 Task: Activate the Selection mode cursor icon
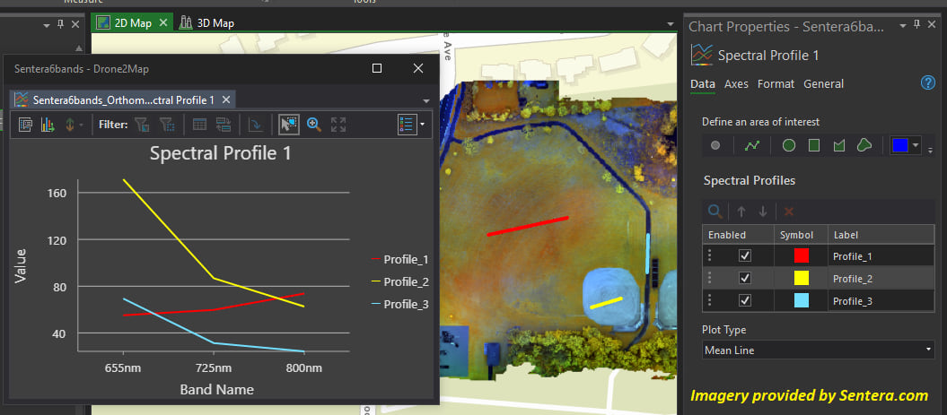click(x=289, y=125)
